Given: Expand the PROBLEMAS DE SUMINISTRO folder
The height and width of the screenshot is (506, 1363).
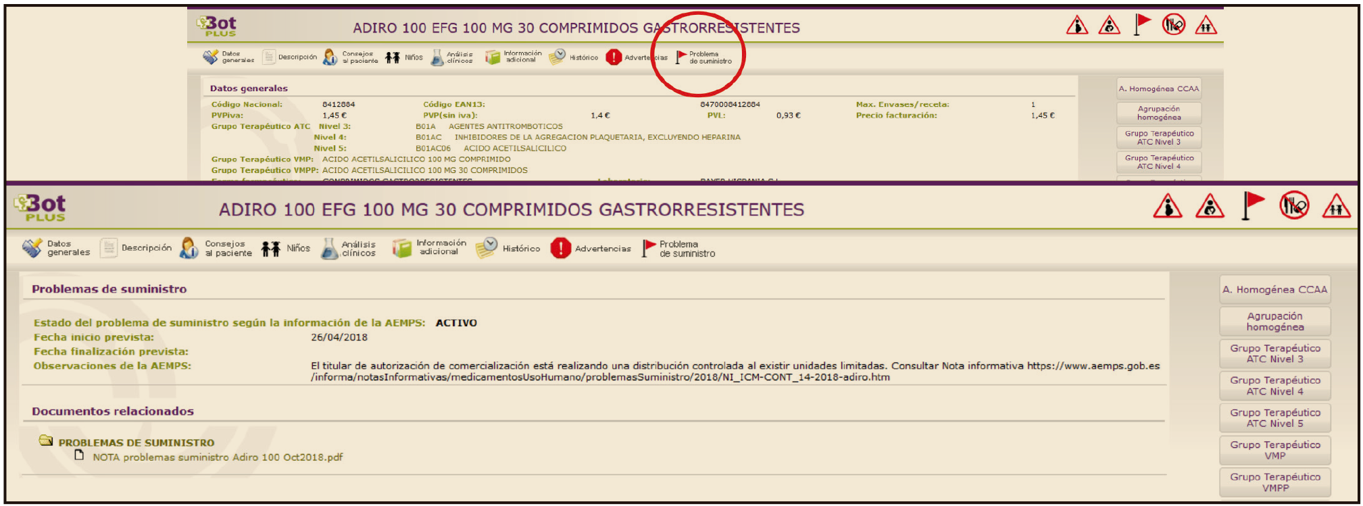Looking at the screenshot, I should pyautogui.click(x=46, y=441).
